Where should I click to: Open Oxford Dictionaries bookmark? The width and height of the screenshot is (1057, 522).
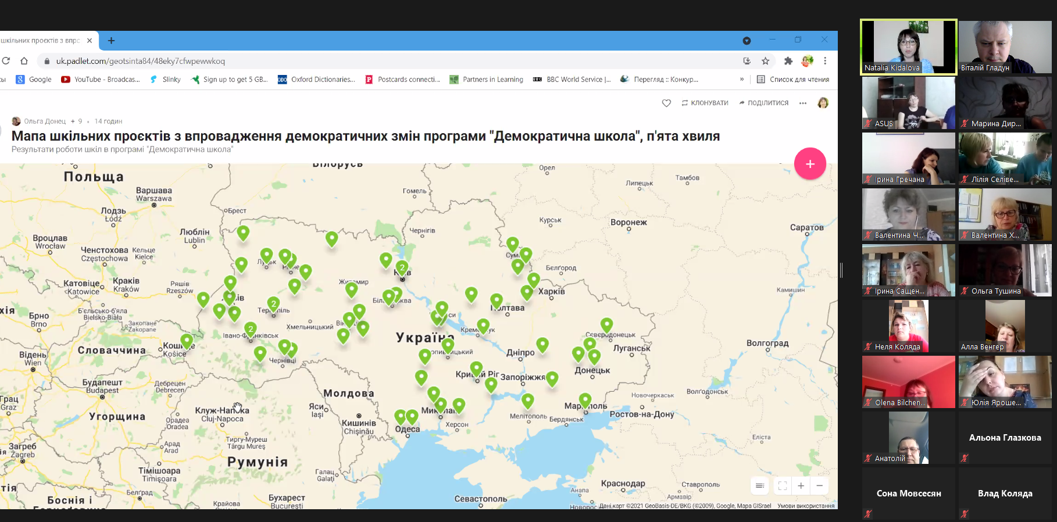click(x=316, y=80)
